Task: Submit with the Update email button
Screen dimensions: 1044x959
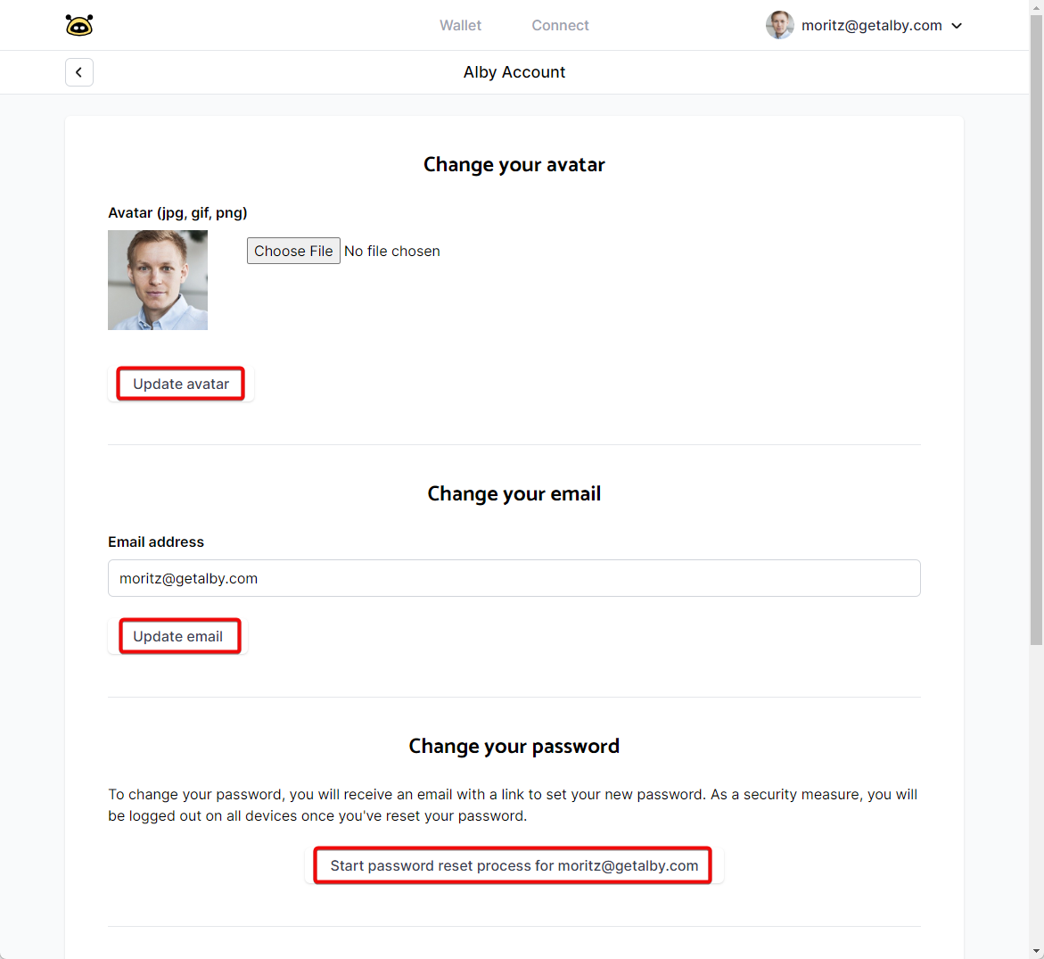Action: (x=178, y=636)
